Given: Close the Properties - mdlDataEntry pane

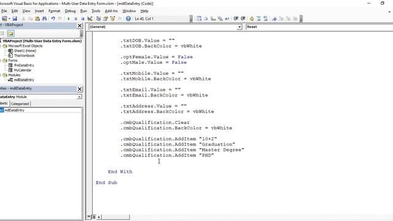Looking at the screenshot, I should click(x=80, y=89).
